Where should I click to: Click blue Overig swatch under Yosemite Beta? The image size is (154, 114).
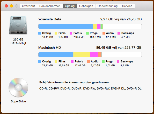tap(40, 33)
